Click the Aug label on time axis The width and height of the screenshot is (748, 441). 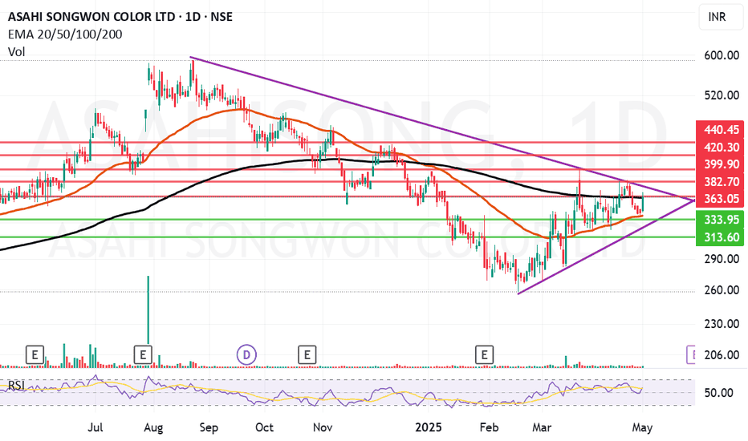tap(153, 427)
